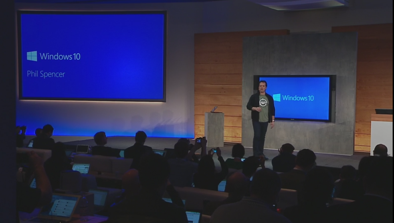The height and width of the screenshot is (223, 394).
Task: Click the graphic on the presenter's green t-shirt
Action: pos(263,102)
